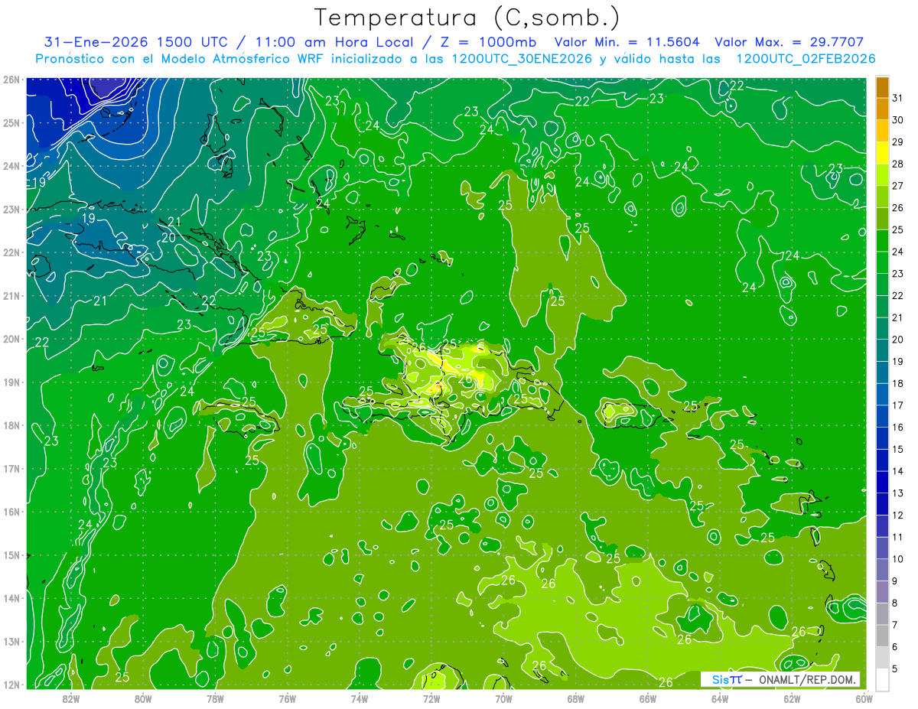This screenshot has height=709, width=918.
Task: Pick the swatch between 29 and 30
Action: 882,131
